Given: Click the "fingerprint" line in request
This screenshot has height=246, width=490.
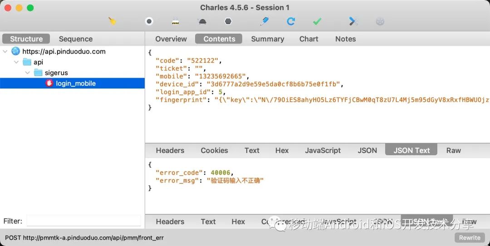Looking at the screenshot, I should [323, 100].
